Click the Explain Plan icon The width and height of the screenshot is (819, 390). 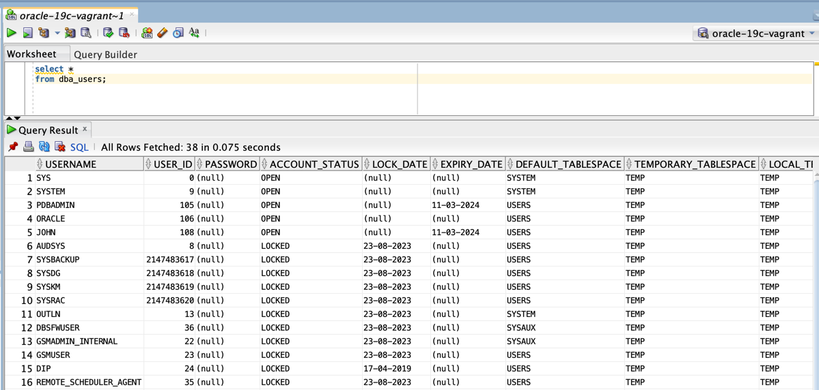44,33
